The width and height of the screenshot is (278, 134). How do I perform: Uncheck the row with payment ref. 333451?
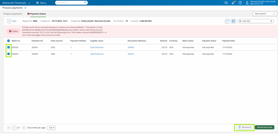pos(9,48)
